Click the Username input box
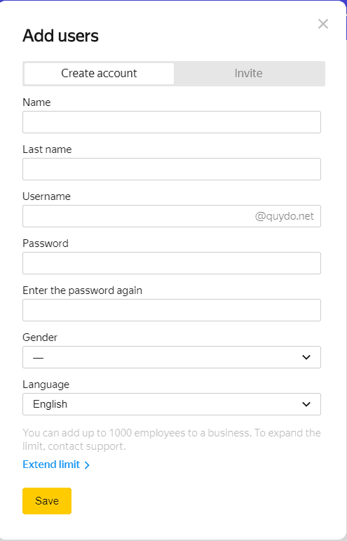 [172, 216]
